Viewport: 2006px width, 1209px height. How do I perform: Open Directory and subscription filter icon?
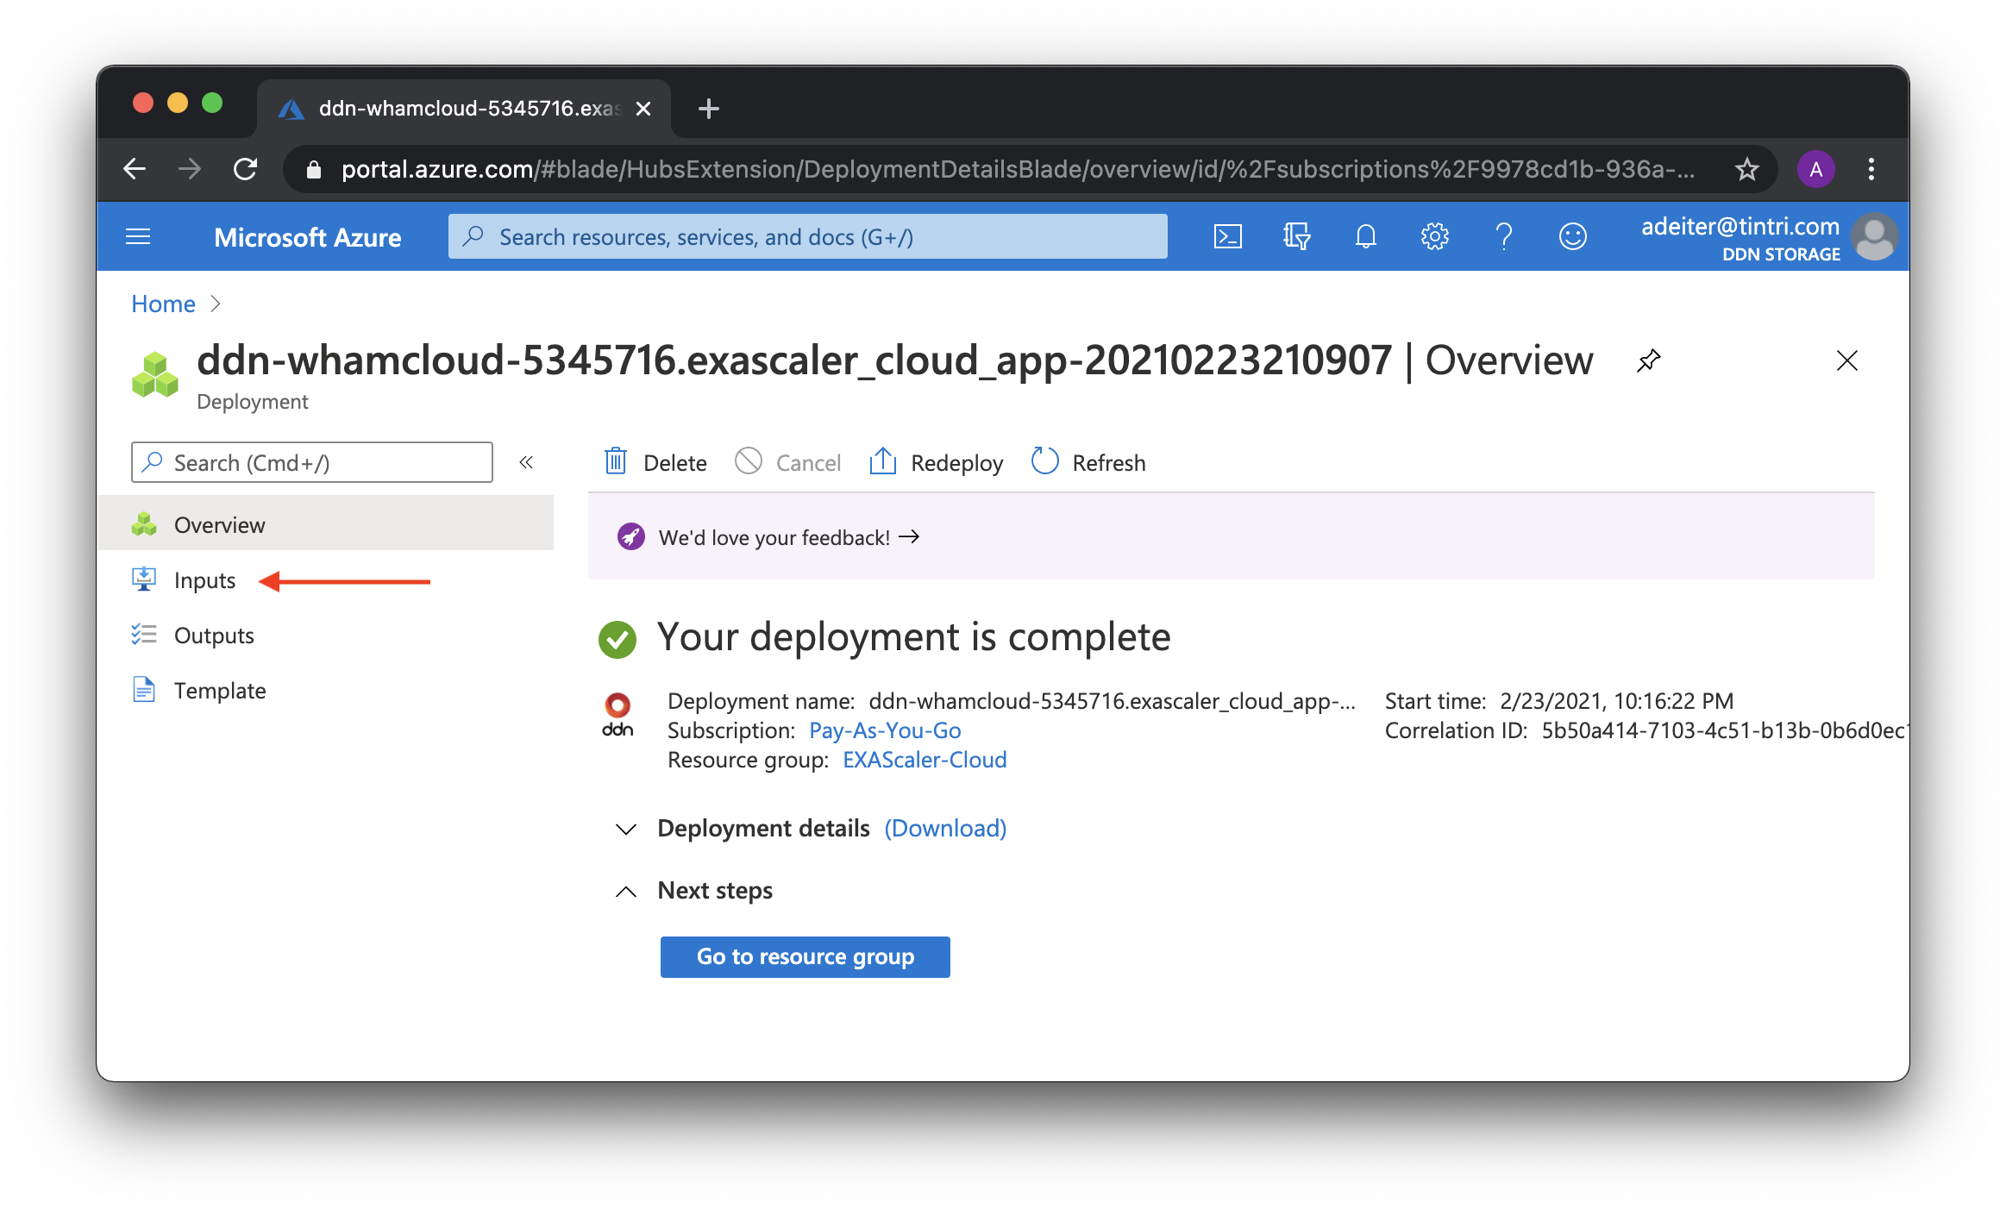point(1296,236)
